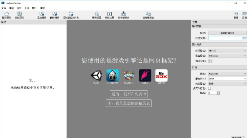Increase the extrude value with the up arrow

[x=218, y=92]
